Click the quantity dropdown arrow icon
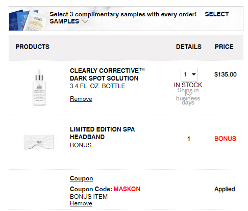The height and width of the screenshot is (211, 248). pos(193,74)
